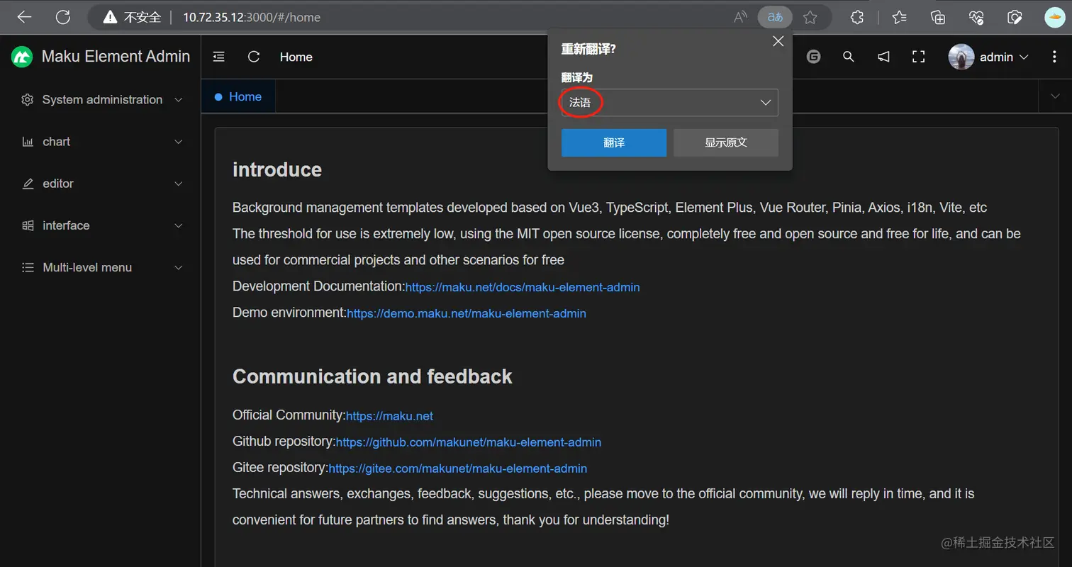Open the maku.net docs link
1072x567 pixels.
point(522,288)
